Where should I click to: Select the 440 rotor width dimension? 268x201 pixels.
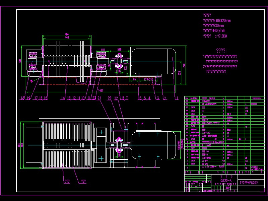pyautogui.click(x=67, y=38)
